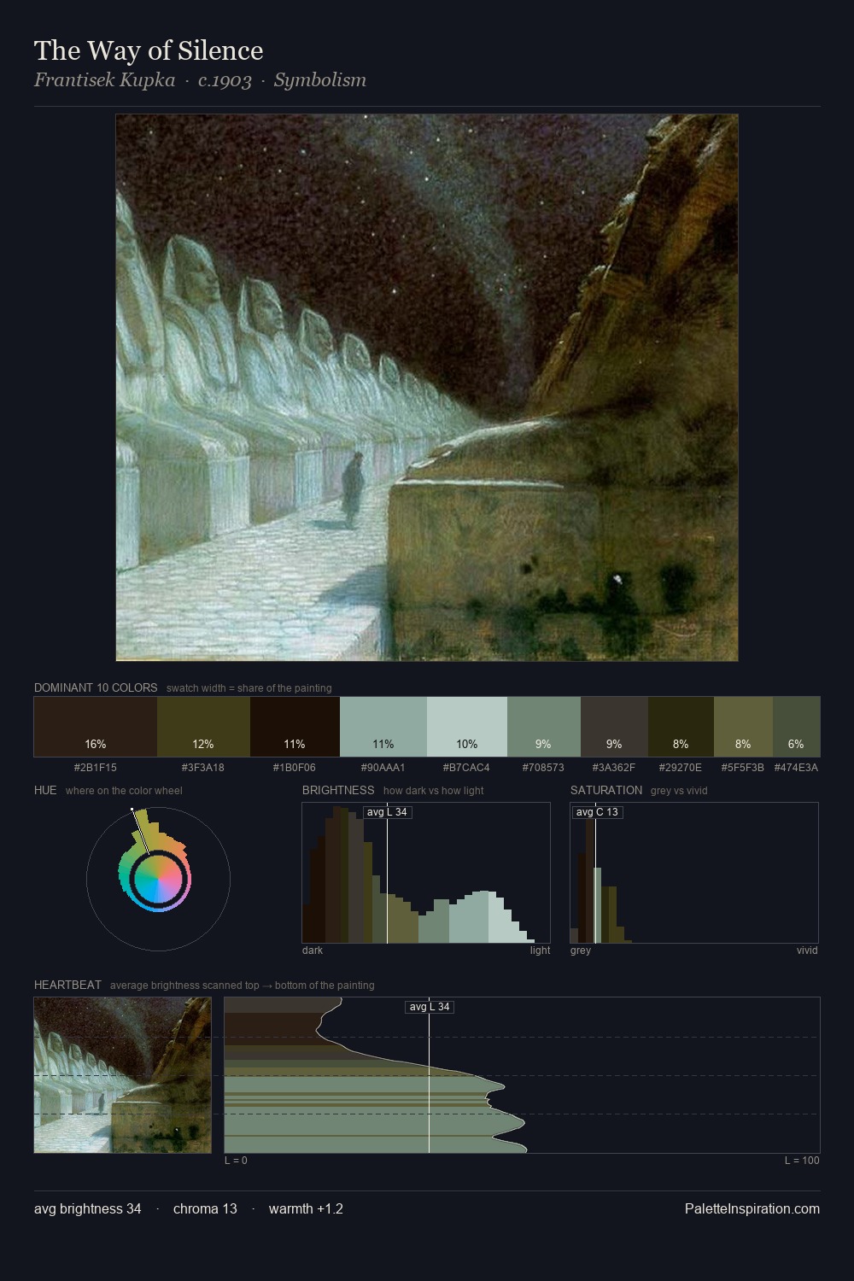Click the brightness histogram chart

tap(426, 873)
